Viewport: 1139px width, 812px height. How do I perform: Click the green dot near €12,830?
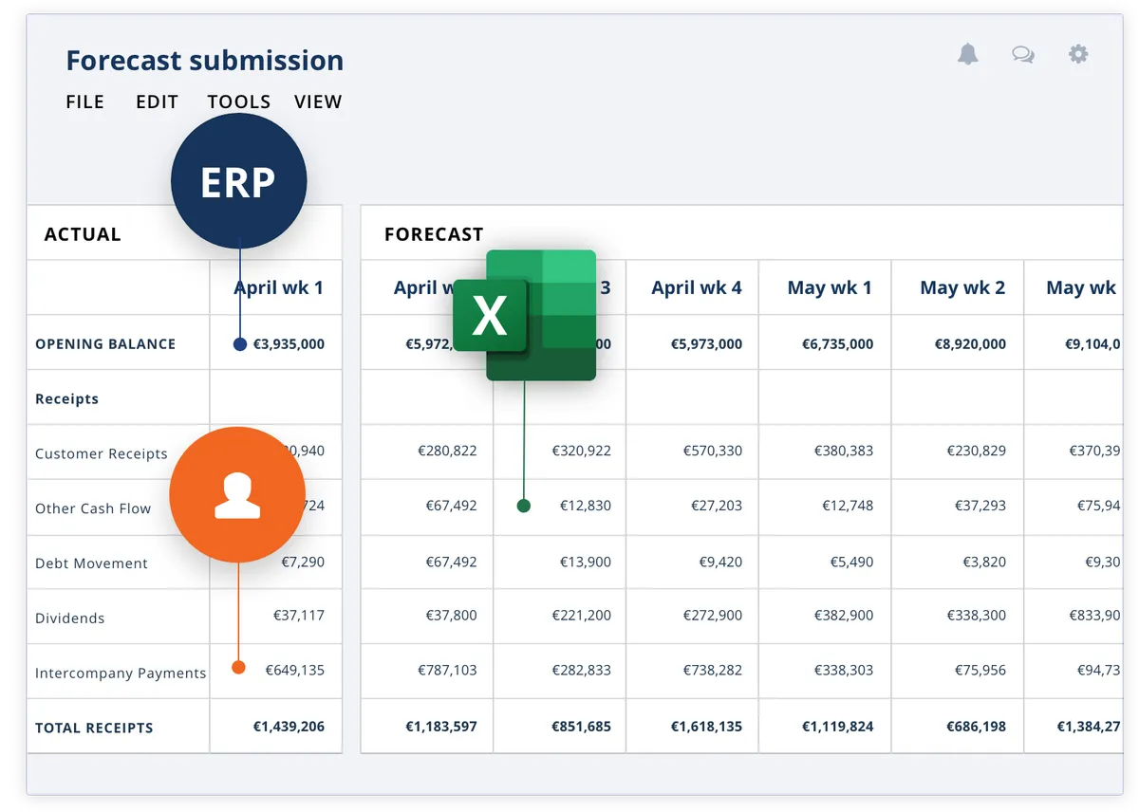[523, 506]
